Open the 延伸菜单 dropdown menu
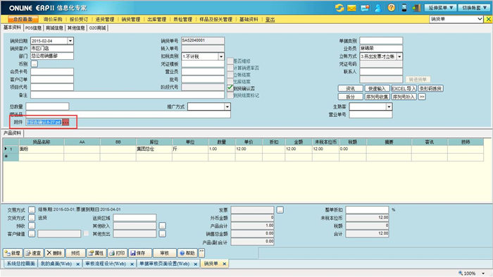 (441, 8)
